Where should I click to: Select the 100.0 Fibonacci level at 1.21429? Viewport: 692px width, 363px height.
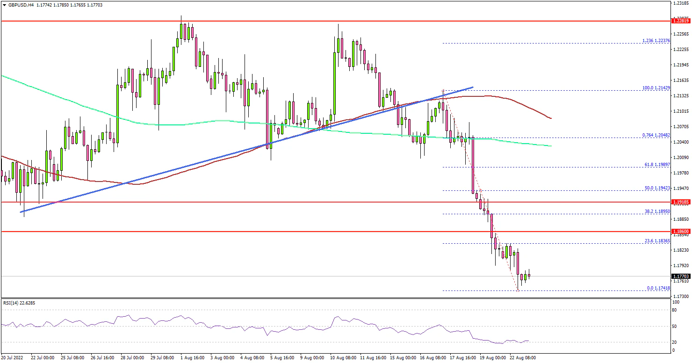coord(656,88)
